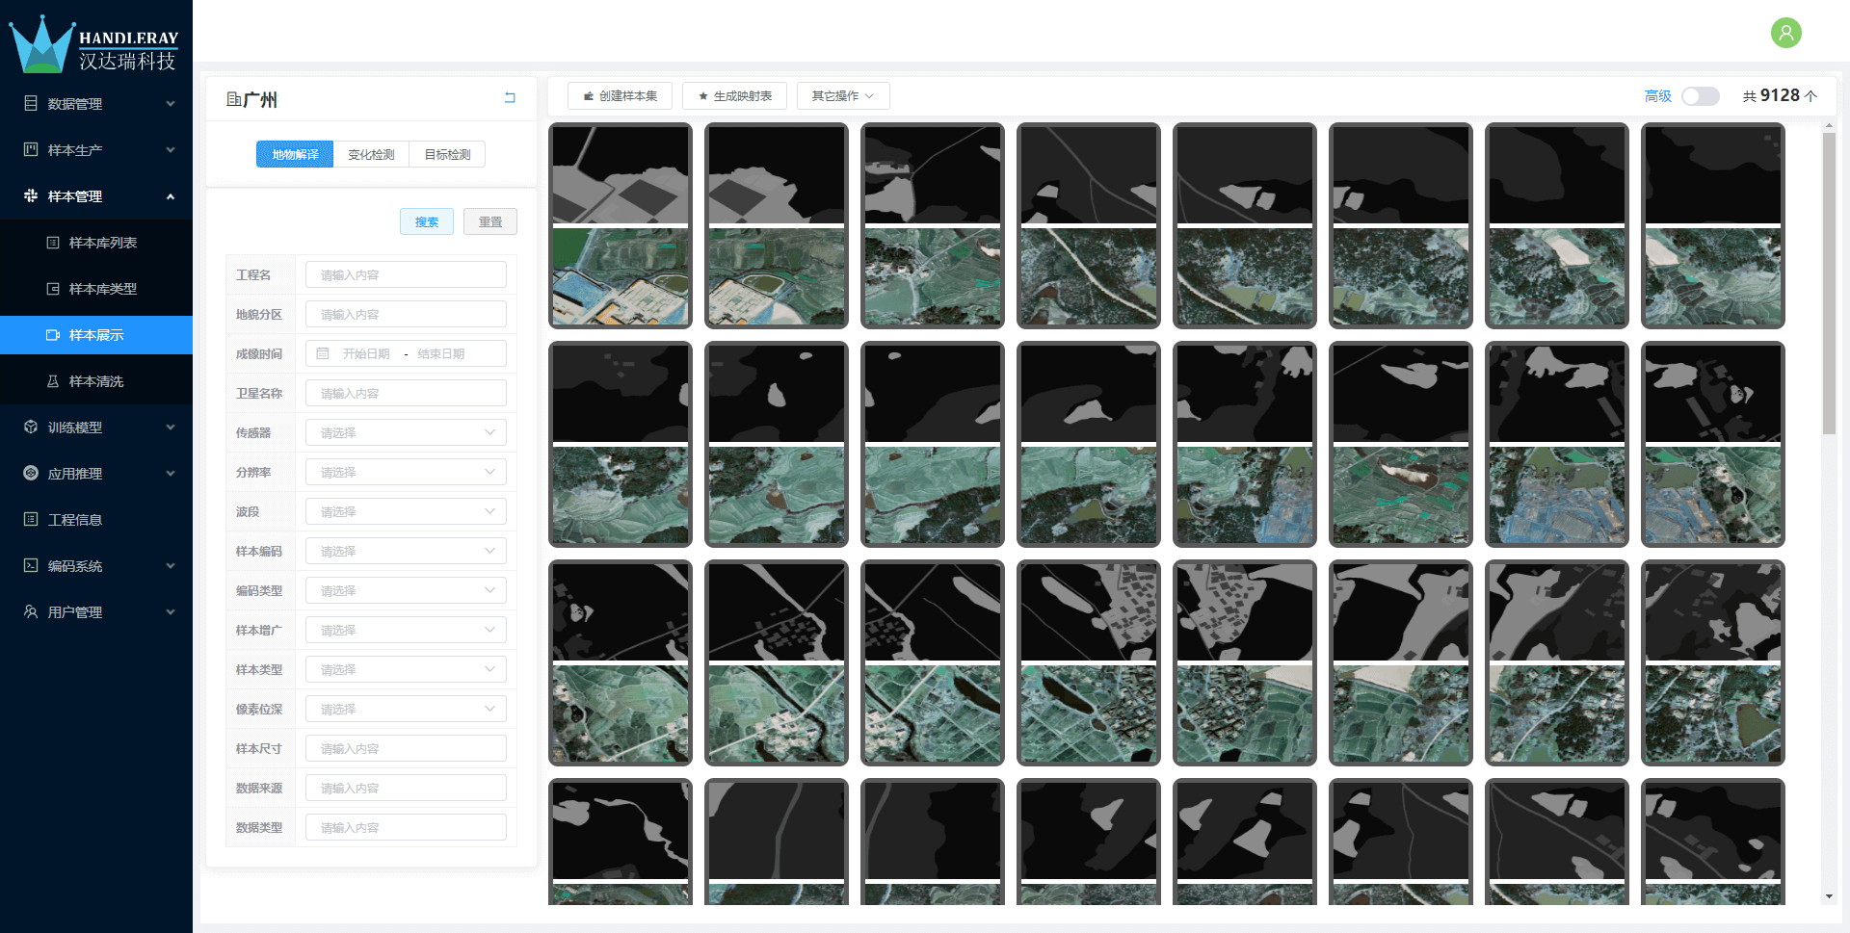This screenshot has width=1850, height=933.
Task: Toggle the 高级 advanced switch
Action: [x=1700, y=96]
